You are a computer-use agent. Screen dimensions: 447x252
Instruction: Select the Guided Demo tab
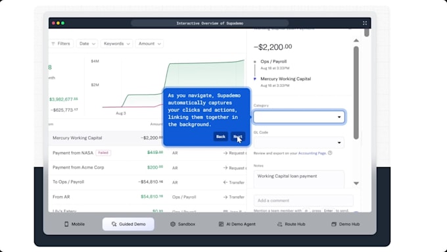click(128, 224)
